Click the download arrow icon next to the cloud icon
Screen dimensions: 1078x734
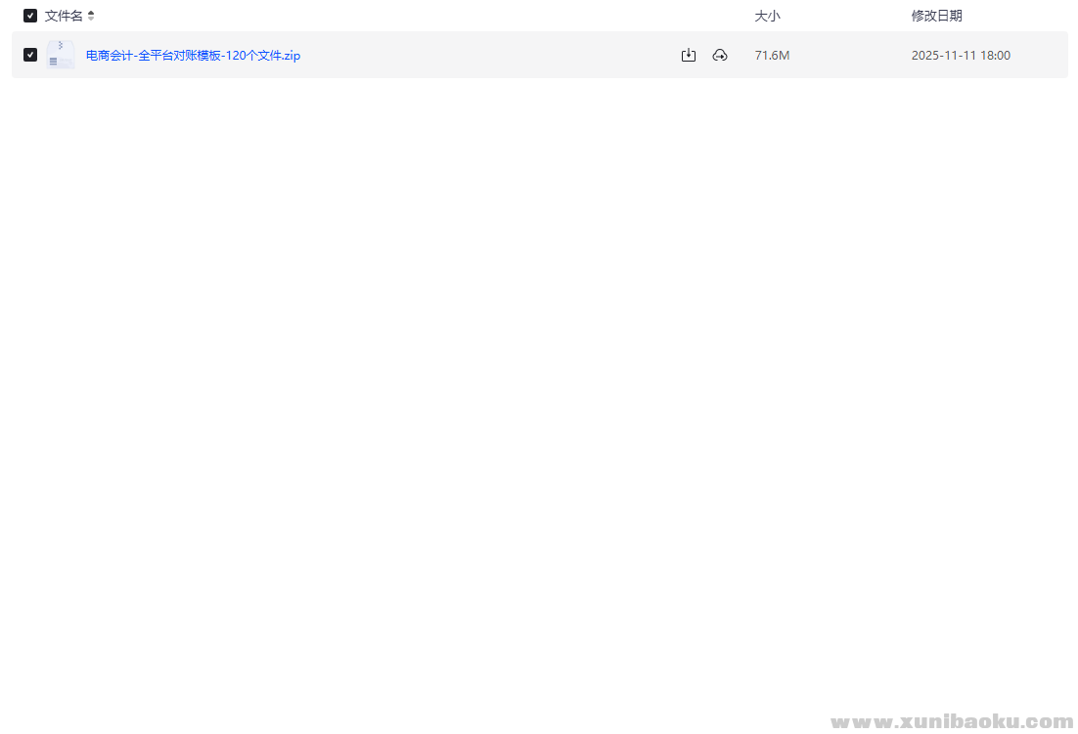tap(689, 55)
